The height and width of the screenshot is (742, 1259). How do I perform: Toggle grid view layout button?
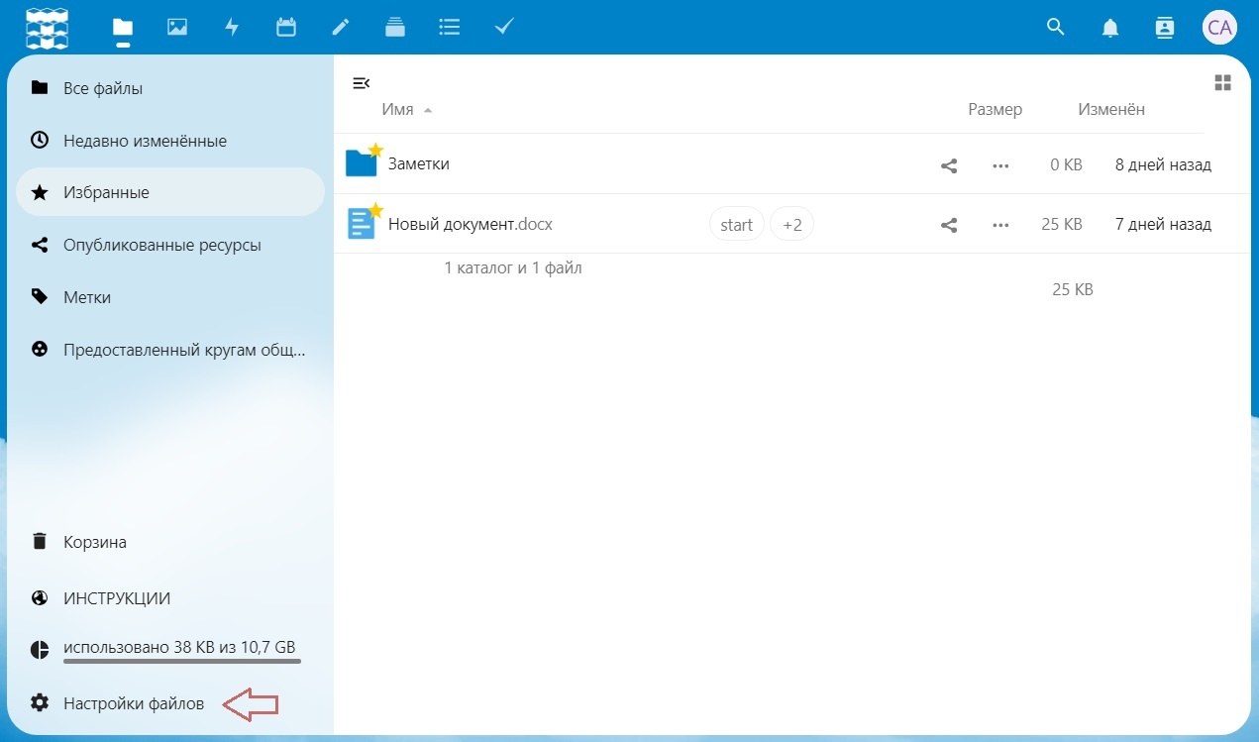pyautogui.click(x=1222, y=82)
